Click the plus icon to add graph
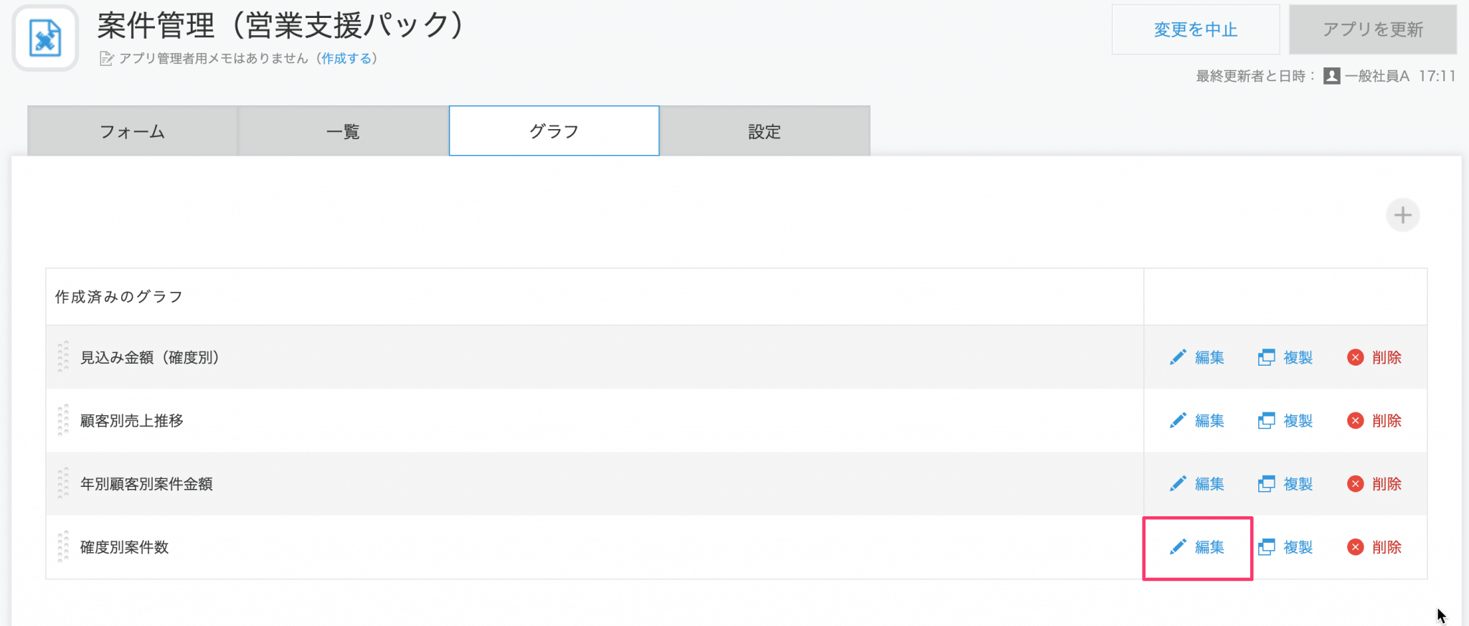The image size is (1469, 626). pyautogui.click(x=1402, y=215)
